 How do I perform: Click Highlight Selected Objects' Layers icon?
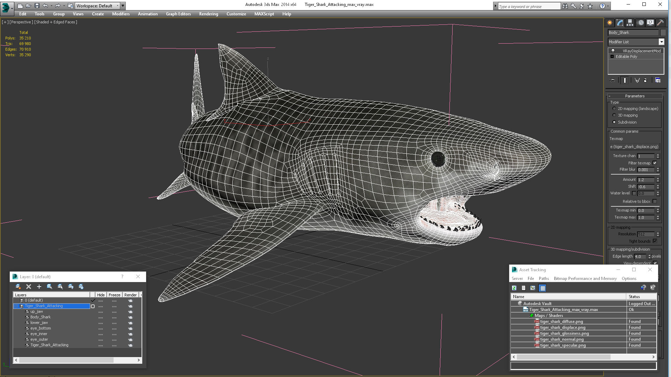(x=60, y=287)
